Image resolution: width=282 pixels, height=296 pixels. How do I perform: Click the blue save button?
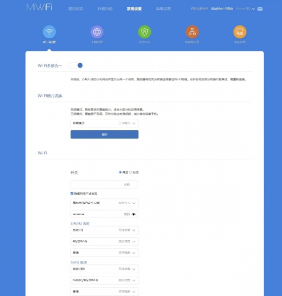pyautogui.click(x=105, y=134)
